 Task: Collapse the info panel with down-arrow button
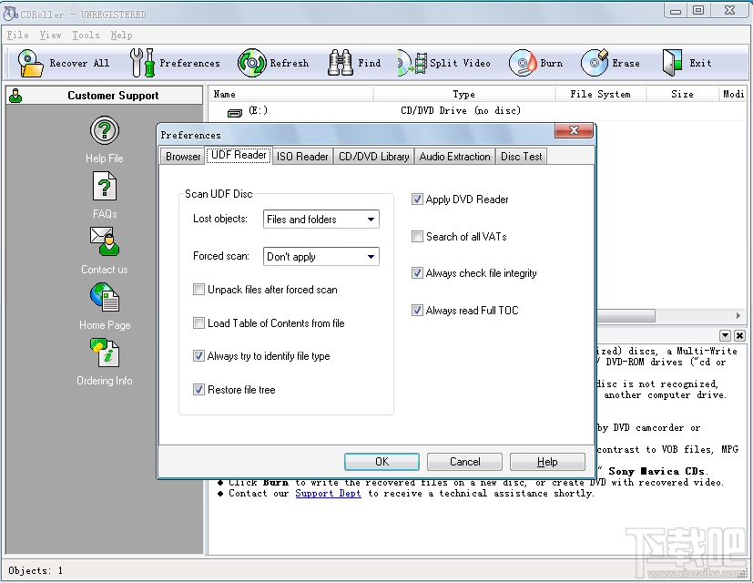(x=725, y=335)
